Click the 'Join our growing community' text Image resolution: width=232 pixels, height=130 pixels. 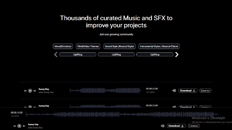click(116, 34)
